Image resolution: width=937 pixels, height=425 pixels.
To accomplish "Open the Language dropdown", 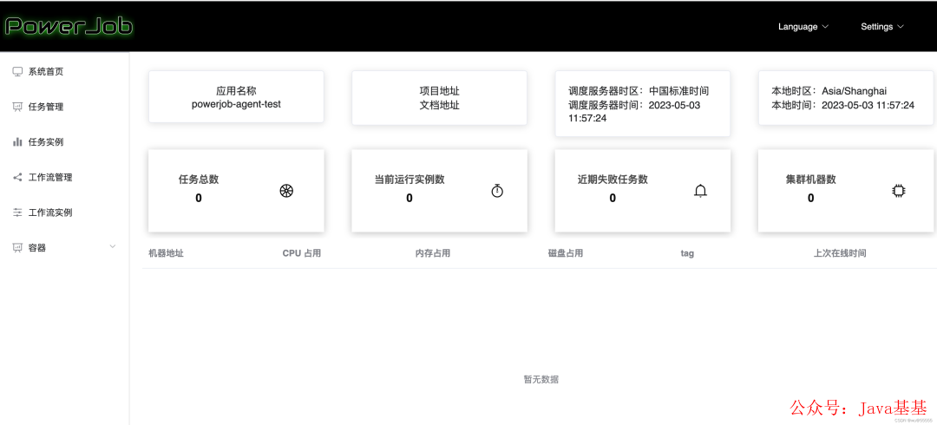I will click(x=803, y=27).
